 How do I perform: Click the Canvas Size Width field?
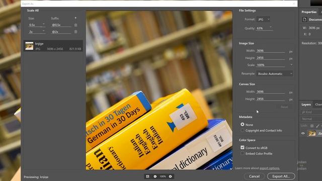(271, 92)
